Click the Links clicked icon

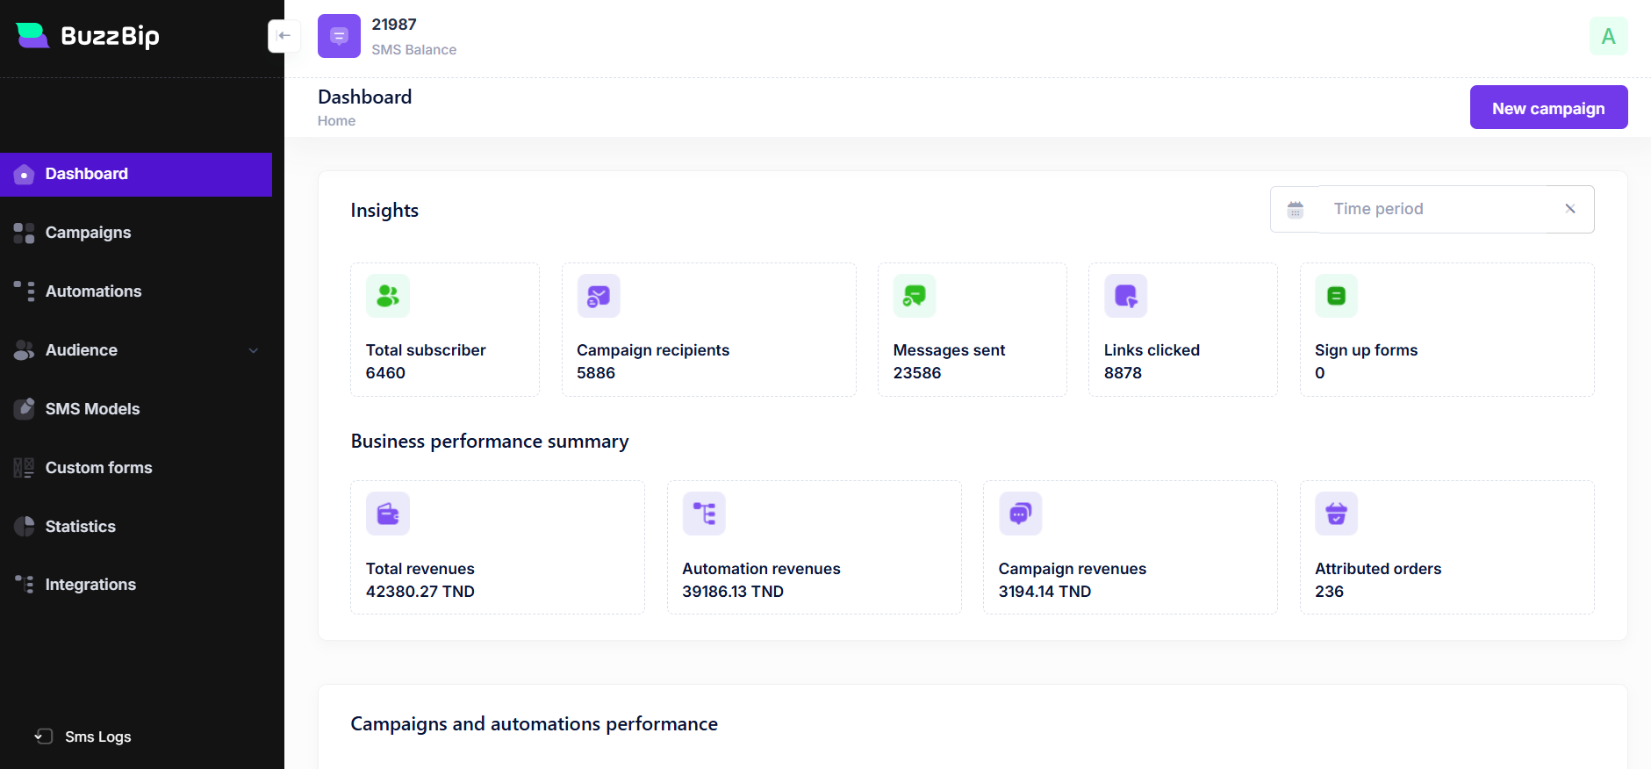[x=1125, y=296]
